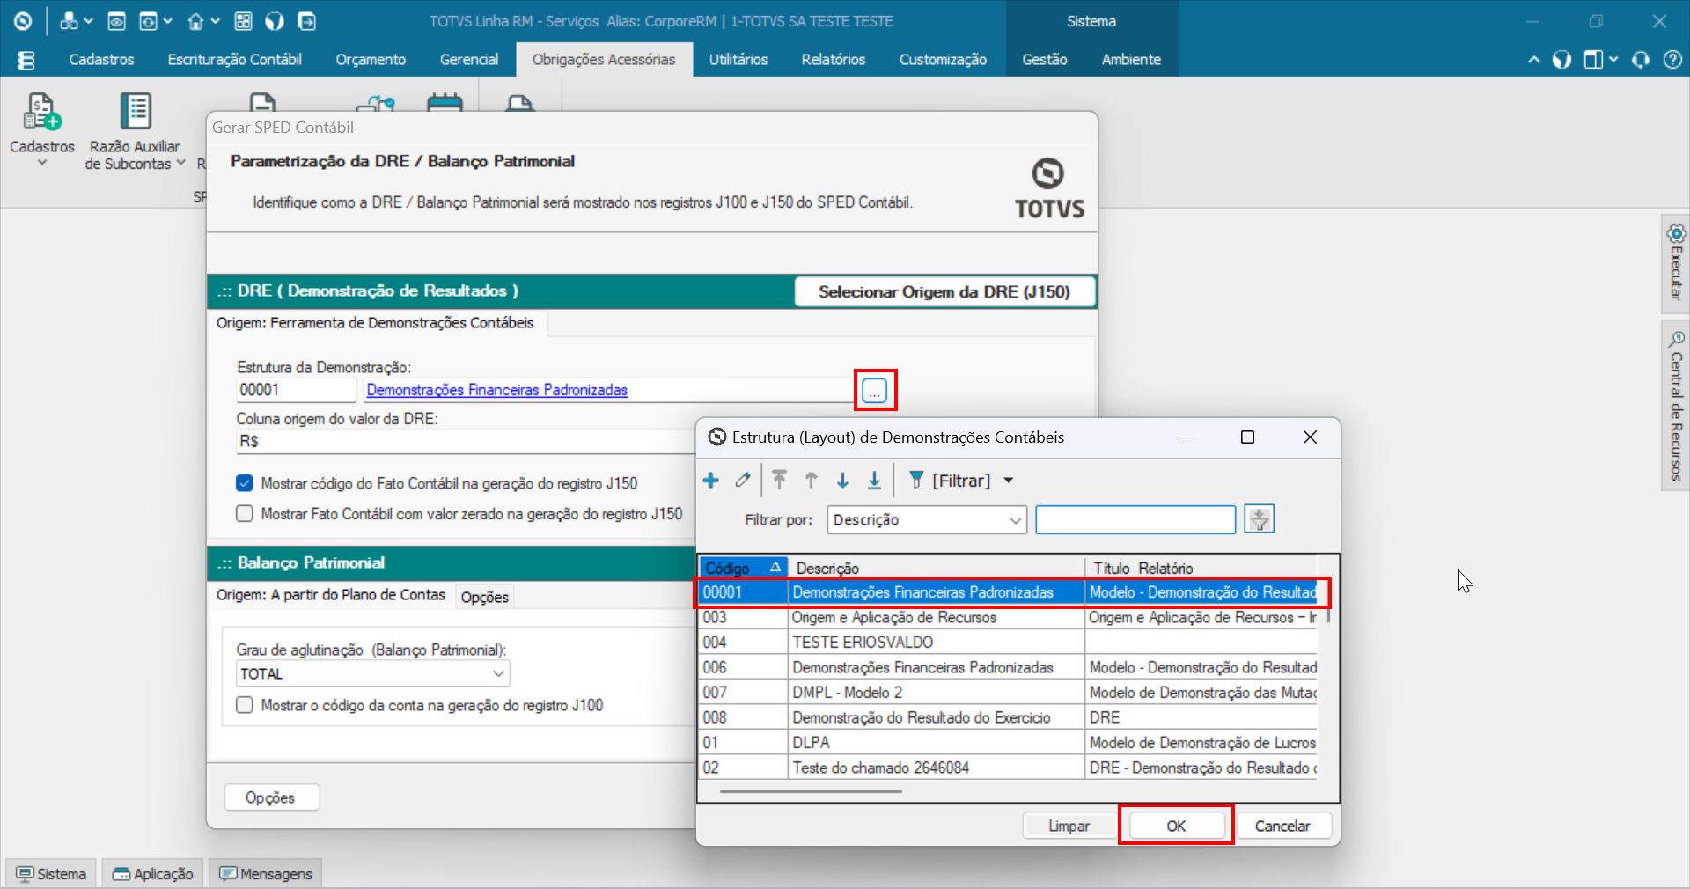Click the Razão Auxiliar de Subcontas ribbon icon
Image resolution: width=1690 pixels, height=889 pixels.
click(136, 112)
